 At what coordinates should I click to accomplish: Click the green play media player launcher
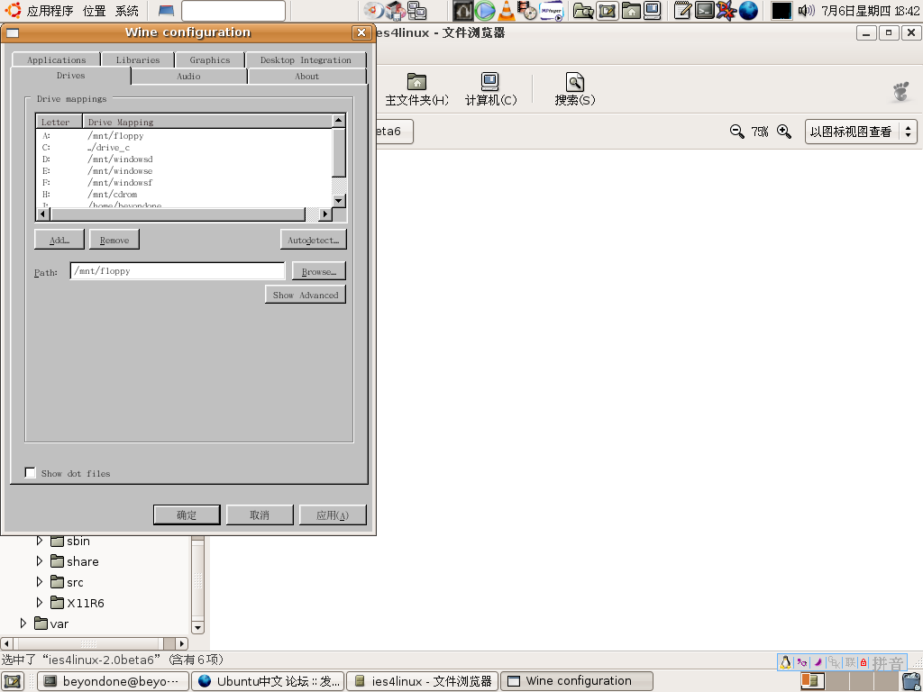(485, 11)
